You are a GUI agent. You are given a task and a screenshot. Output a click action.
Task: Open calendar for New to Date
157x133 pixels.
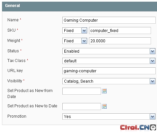104,106
